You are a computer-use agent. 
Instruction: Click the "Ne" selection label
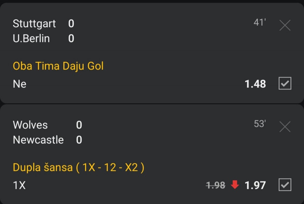click(20, 84)
